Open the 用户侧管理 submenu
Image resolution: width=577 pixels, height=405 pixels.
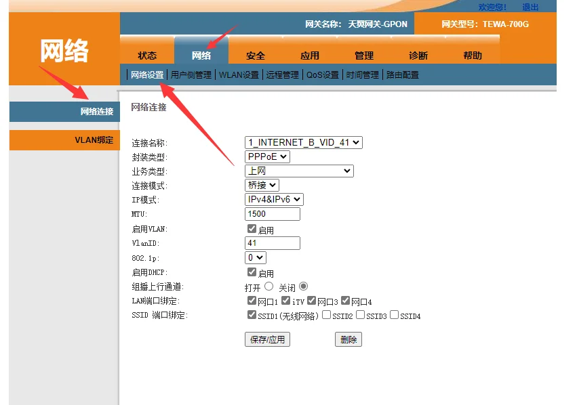[191, 75]
